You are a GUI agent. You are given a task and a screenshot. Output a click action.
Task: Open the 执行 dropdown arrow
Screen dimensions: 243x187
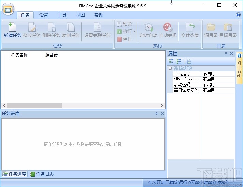point(134,32)
